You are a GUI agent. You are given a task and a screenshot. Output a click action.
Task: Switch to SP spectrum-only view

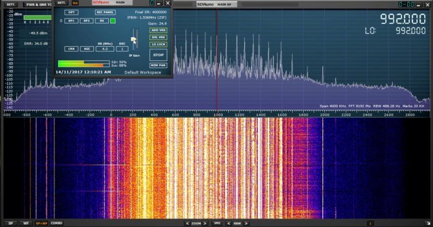pyautogui.click(x=11, y=223)
